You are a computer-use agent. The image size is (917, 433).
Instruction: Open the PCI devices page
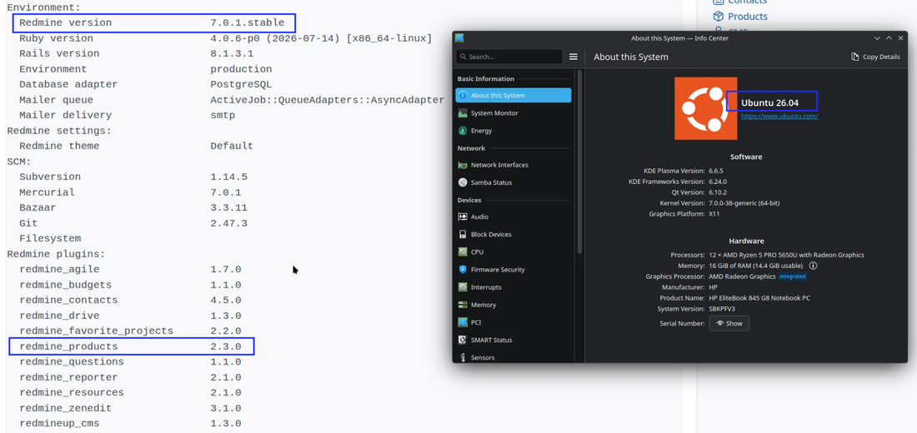tap(513, 322)
